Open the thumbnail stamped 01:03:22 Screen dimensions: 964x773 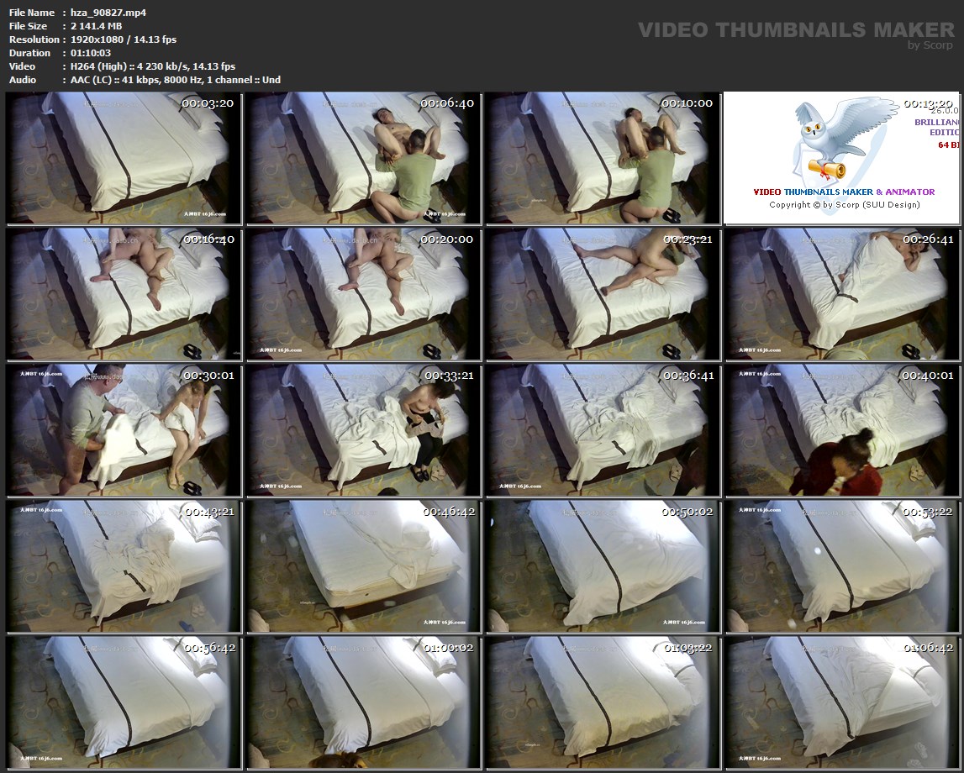603,702
